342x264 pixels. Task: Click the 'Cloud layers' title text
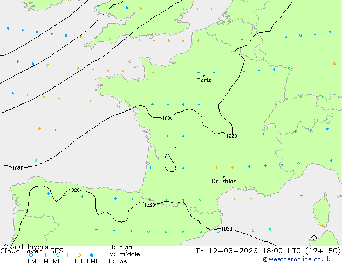coord(26,247)
